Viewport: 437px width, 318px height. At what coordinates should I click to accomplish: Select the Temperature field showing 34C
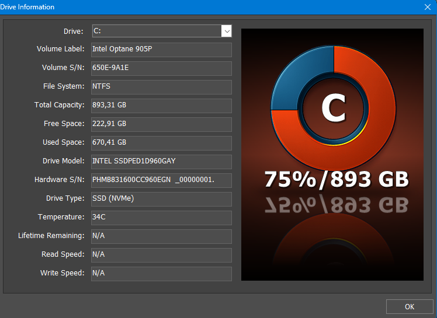coord(161,218)
